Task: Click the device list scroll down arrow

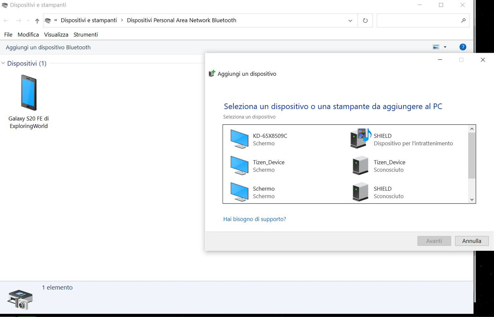Action: pos(472,200)
